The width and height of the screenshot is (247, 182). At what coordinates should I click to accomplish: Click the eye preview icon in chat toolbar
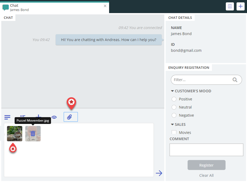54,117
